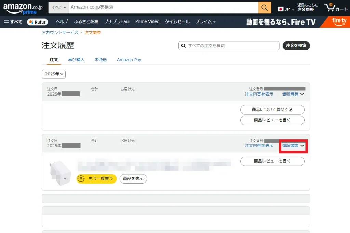Screen dimensions: 350x233
Task: Select the 注文 tab
Action: (54, 60)
